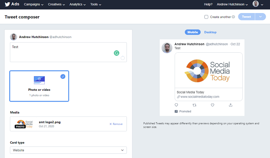The image size is (270, 158).
Task: Click the Help? link
Action: tap(208, 5)
